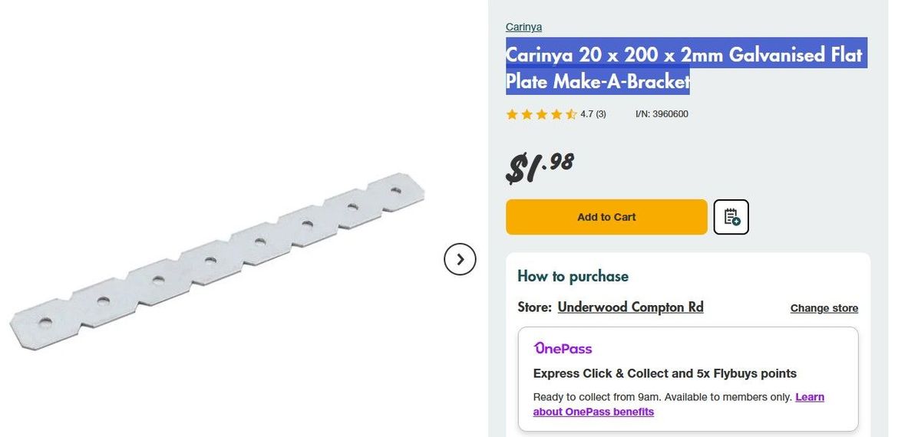This screenshot has width=898, height=437.
Task: Click the Express Click & Collect heading
Action: [x=665, y=373]
